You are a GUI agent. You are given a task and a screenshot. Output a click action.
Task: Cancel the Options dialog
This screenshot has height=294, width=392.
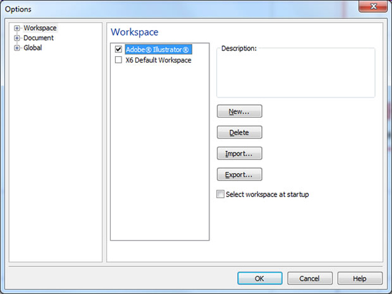[x=310, y=278]
